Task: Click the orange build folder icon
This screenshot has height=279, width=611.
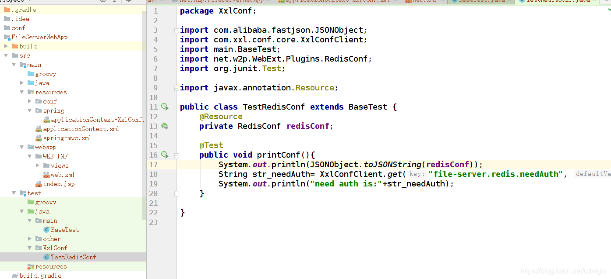Action: [15, 46]
